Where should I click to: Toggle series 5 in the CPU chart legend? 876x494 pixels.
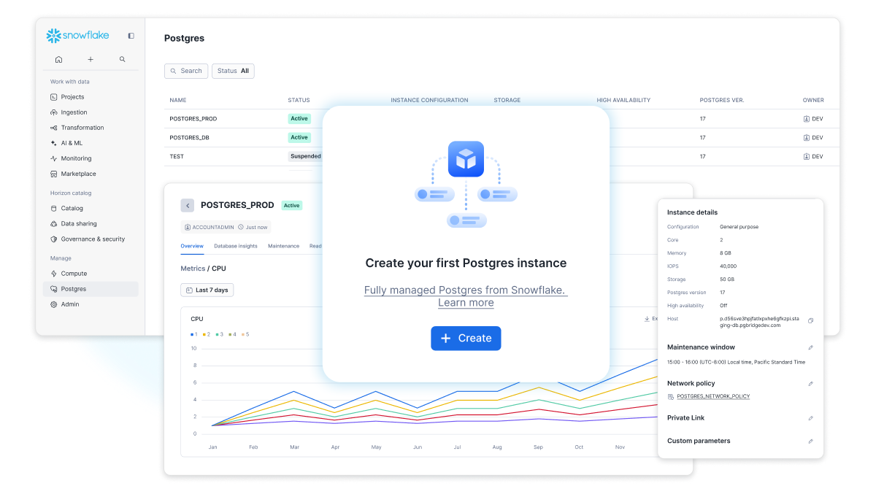point(247,334)
